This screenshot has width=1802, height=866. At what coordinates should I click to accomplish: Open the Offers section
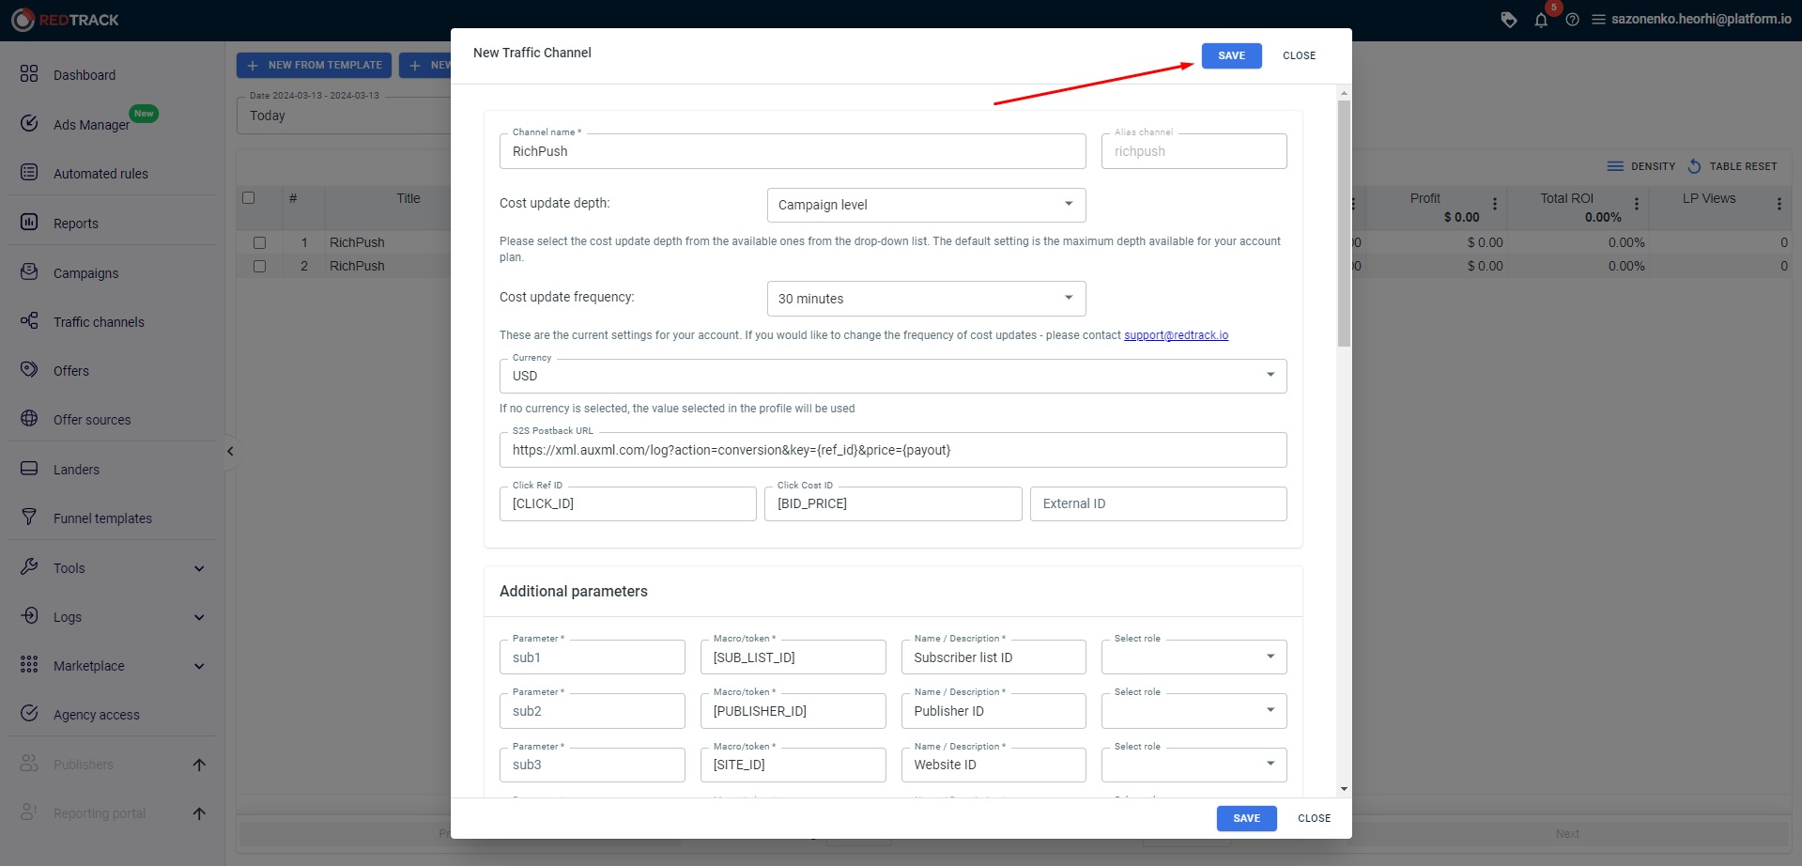(x=71, y=370)
